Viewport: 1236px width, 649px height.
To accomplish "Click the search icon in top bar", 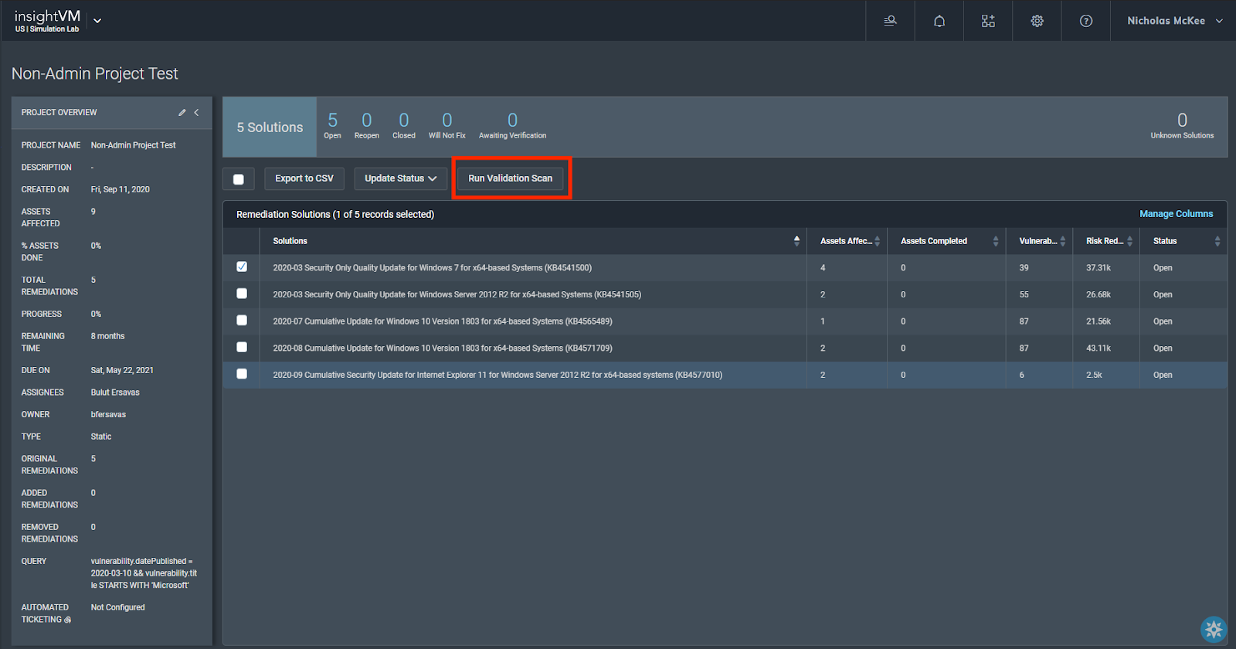I will (890, 21).
